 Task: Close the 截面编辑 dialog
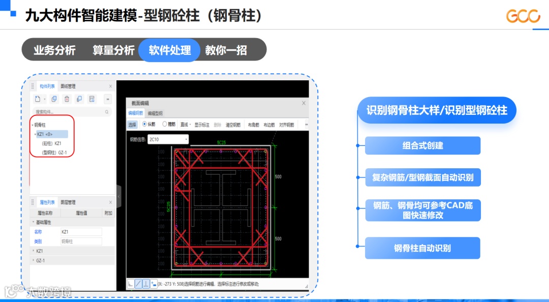point(303,103)
